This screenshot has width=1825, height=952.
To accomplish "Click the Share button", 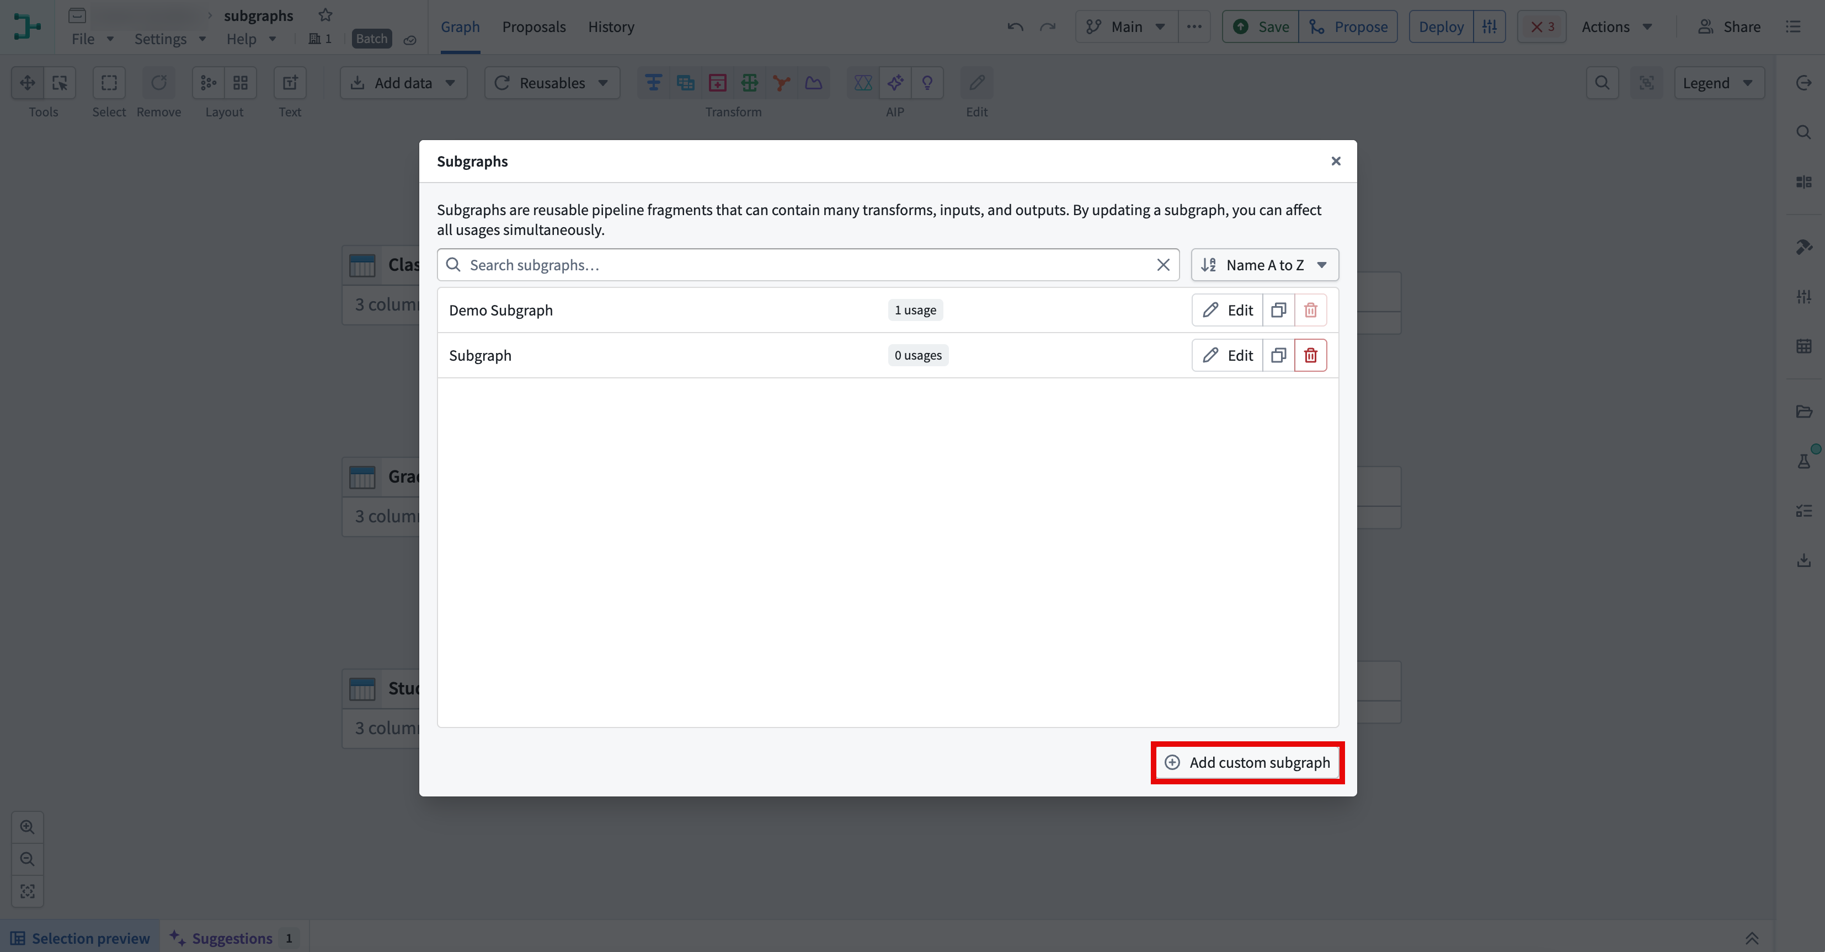I will (1730, 27).
